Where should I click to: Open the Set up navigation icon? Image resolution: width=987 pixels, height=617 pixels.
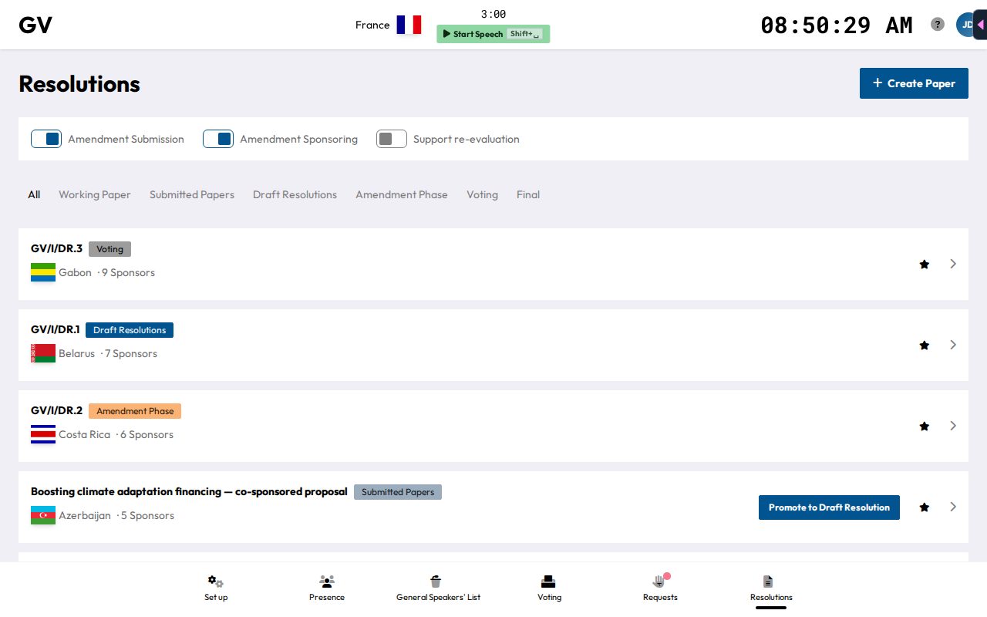[x=216, y=582]
